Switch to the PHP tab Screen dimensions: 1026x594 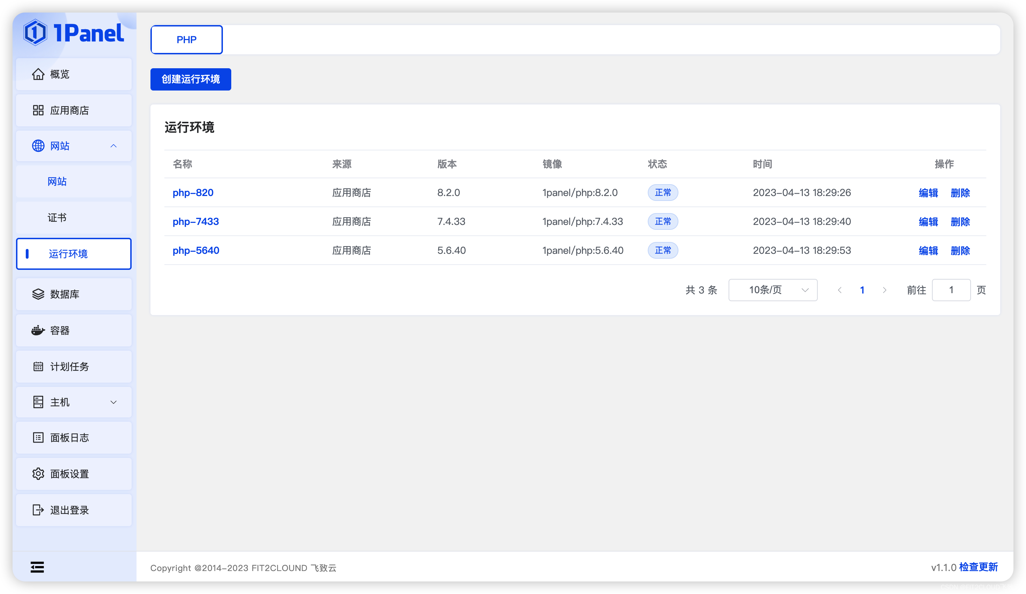tap(186, 39)
